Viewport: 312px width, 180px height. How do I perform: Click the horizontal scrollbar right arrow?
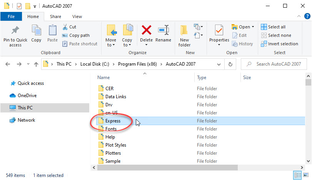[302, 167]
